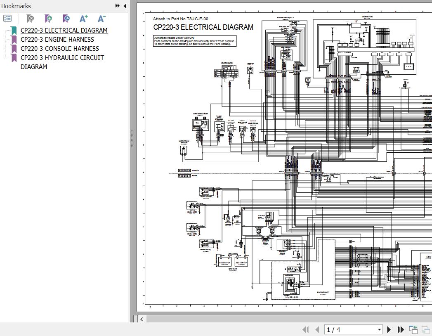Decrease bookmark font size
Image resolution: width=432 pixels, height=336 pixels.
(102, 19)
